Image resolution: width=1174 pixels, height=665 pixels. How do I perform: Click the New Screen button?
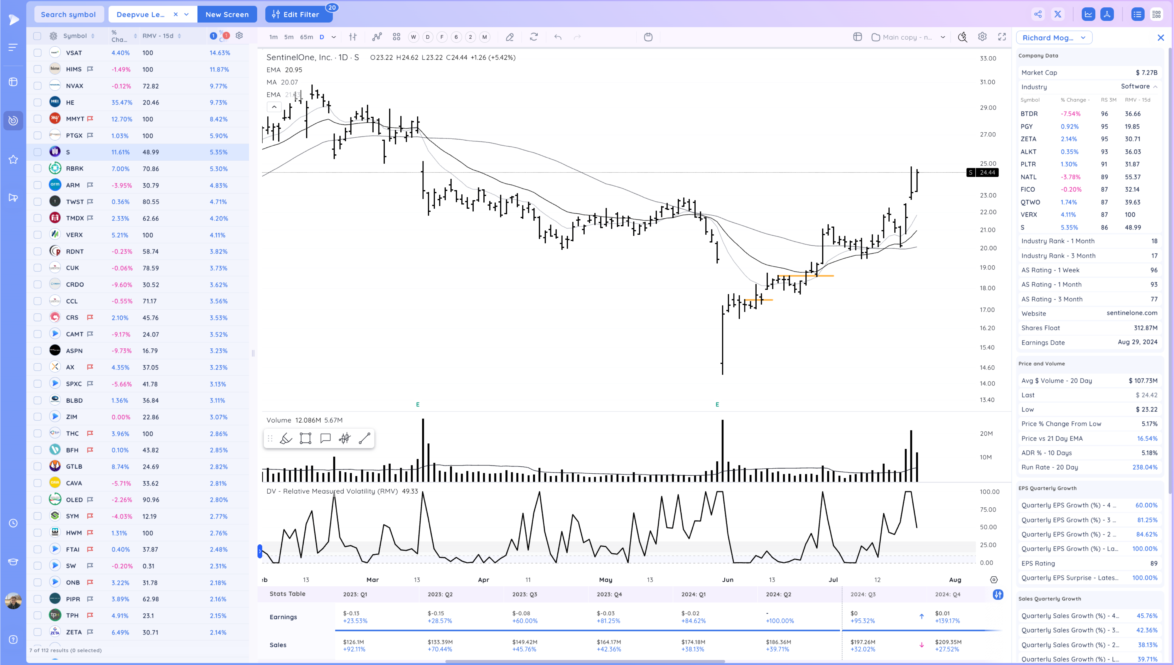pos(227,15)
